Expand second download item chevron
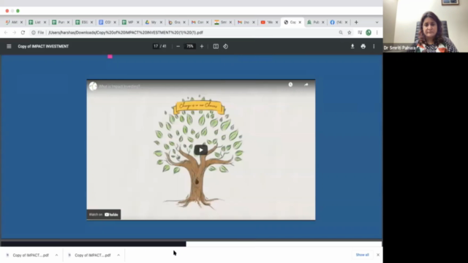 click(118, 255)
